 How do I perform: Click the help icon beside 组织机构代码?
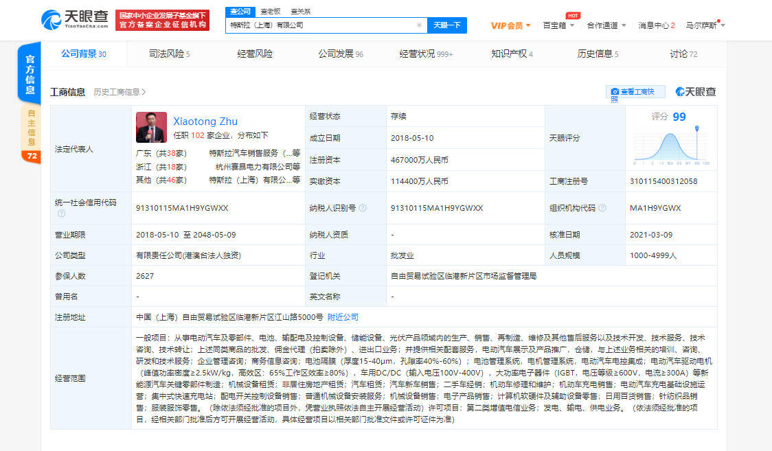(602, 208)
